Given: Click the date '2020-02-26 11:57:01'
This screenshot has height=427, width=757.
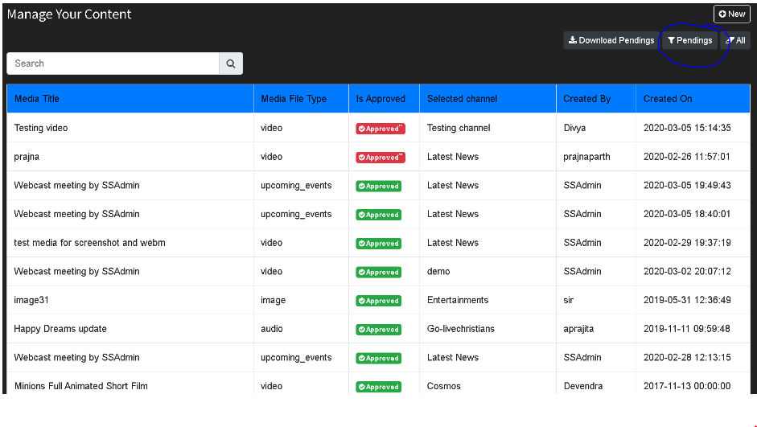Looking at the screenshot, I should pos(687,157).
